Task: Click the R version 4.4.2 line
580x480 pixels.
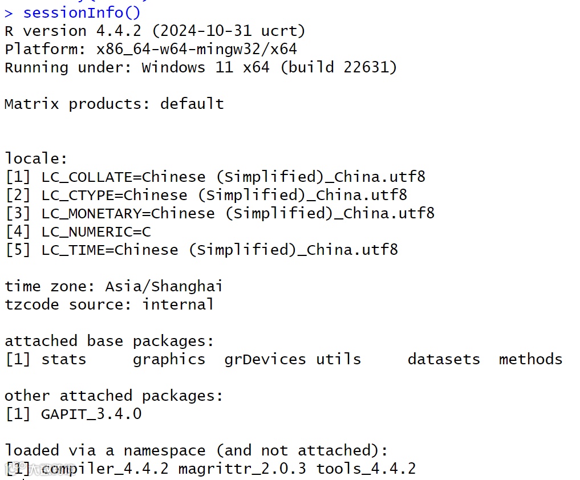Action: pos(155,31)
